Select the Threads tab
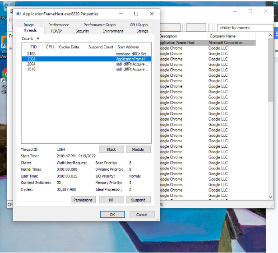Screen dimensions: 278x253 coord(30,30)
